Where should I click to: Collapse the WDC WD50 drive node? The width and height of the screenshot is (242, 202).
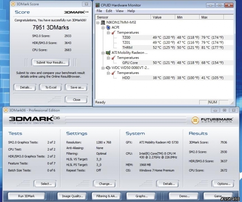(x=103, y=68)
